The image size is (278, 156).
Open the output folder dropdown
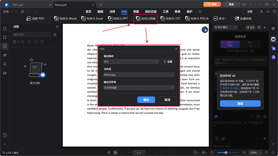tap(139, 88)
